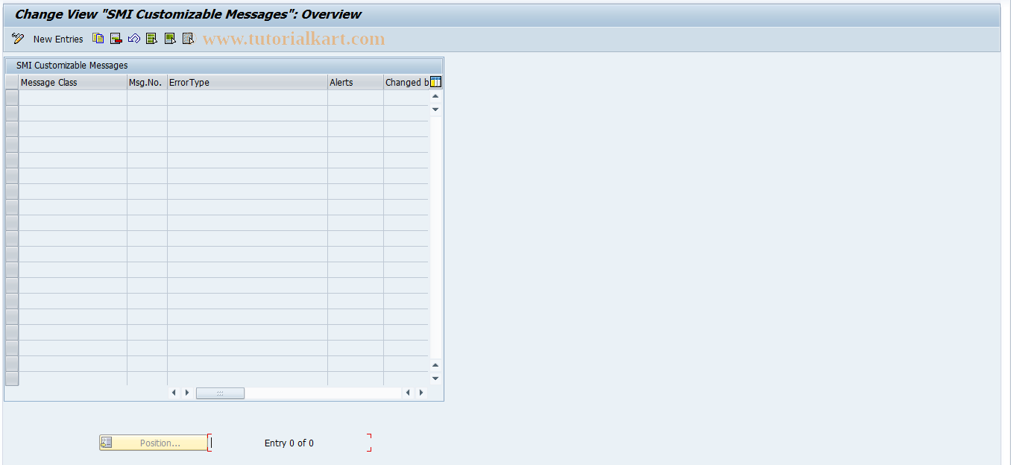Viewport: 1011px width, 465px height.
Task: Click the scroll down arrow below the top arrow
Action: click(436, 110)
